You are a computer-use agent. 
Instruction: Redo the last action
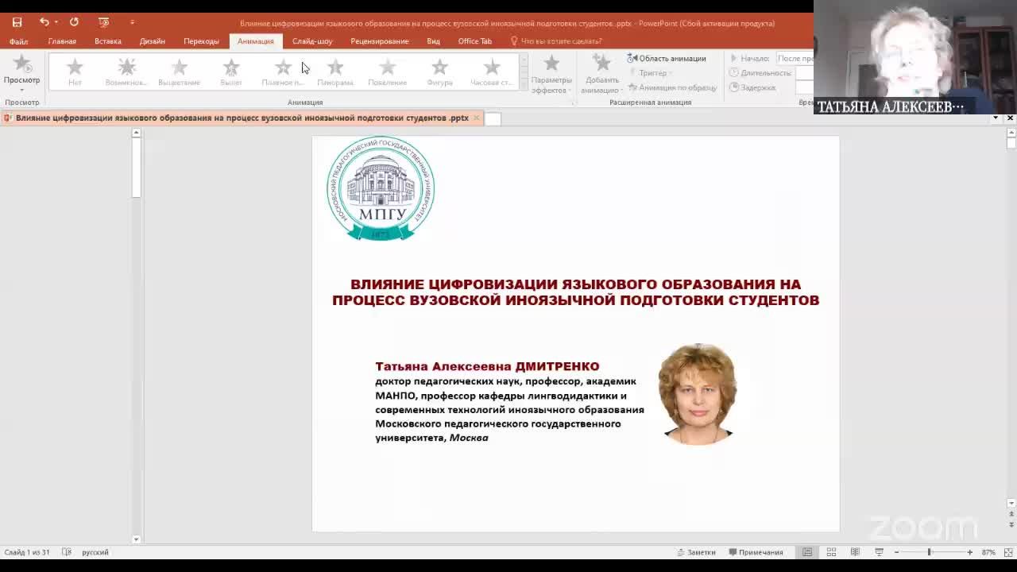[74, 22]
